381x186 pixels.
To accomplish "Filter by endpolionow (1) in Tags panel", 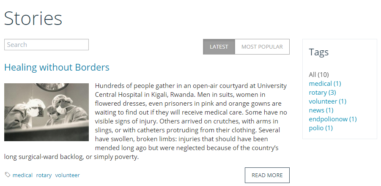I will click(x=333, y=119).
